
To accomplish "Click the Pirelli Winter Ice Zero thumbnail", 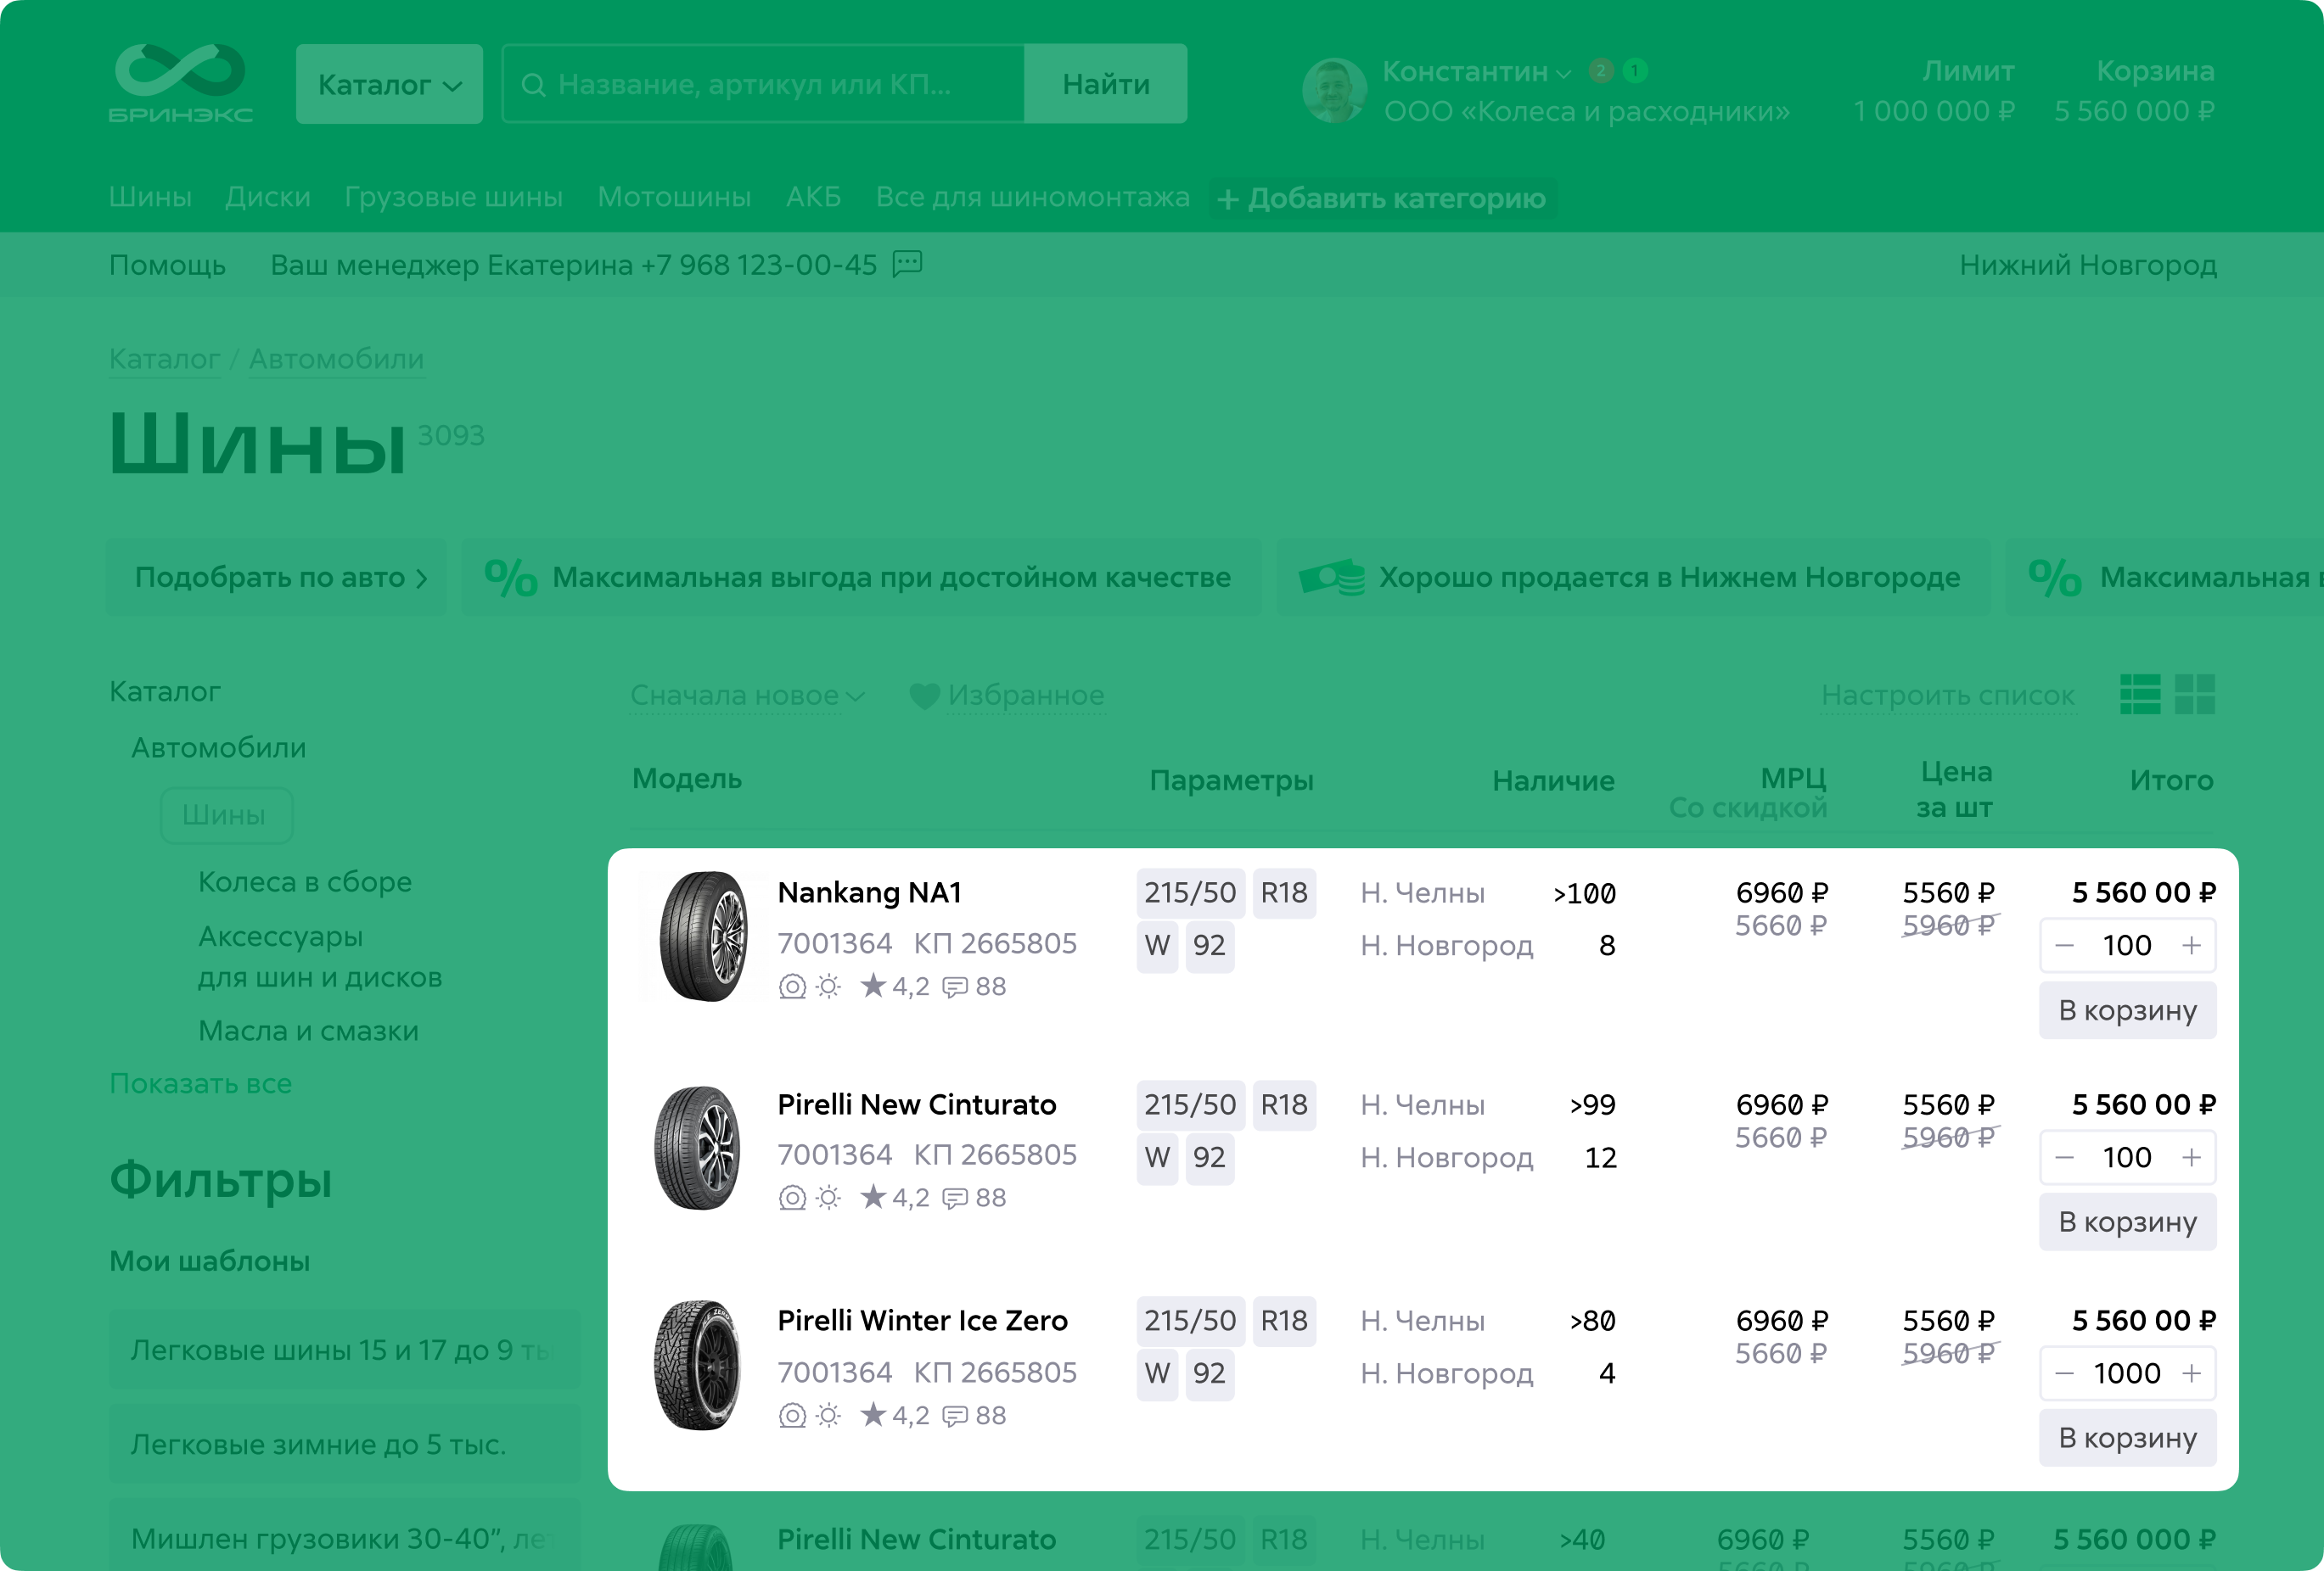I will pyautogui.click(x=697, y=1365).
